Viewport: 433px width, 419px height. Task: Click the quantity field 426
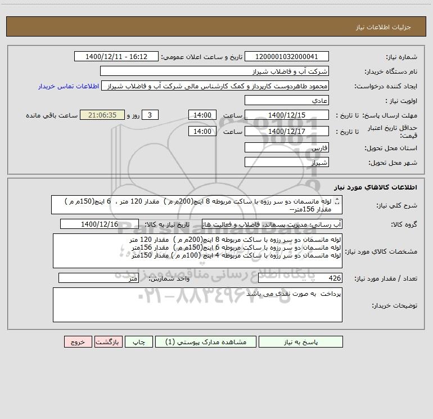point(300,278)
